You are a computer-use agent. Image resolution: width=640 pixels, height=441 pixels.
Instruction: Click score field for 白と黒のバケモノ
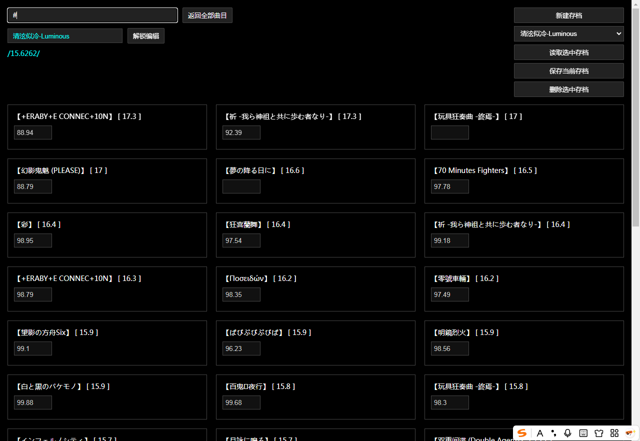pos(33,402)
